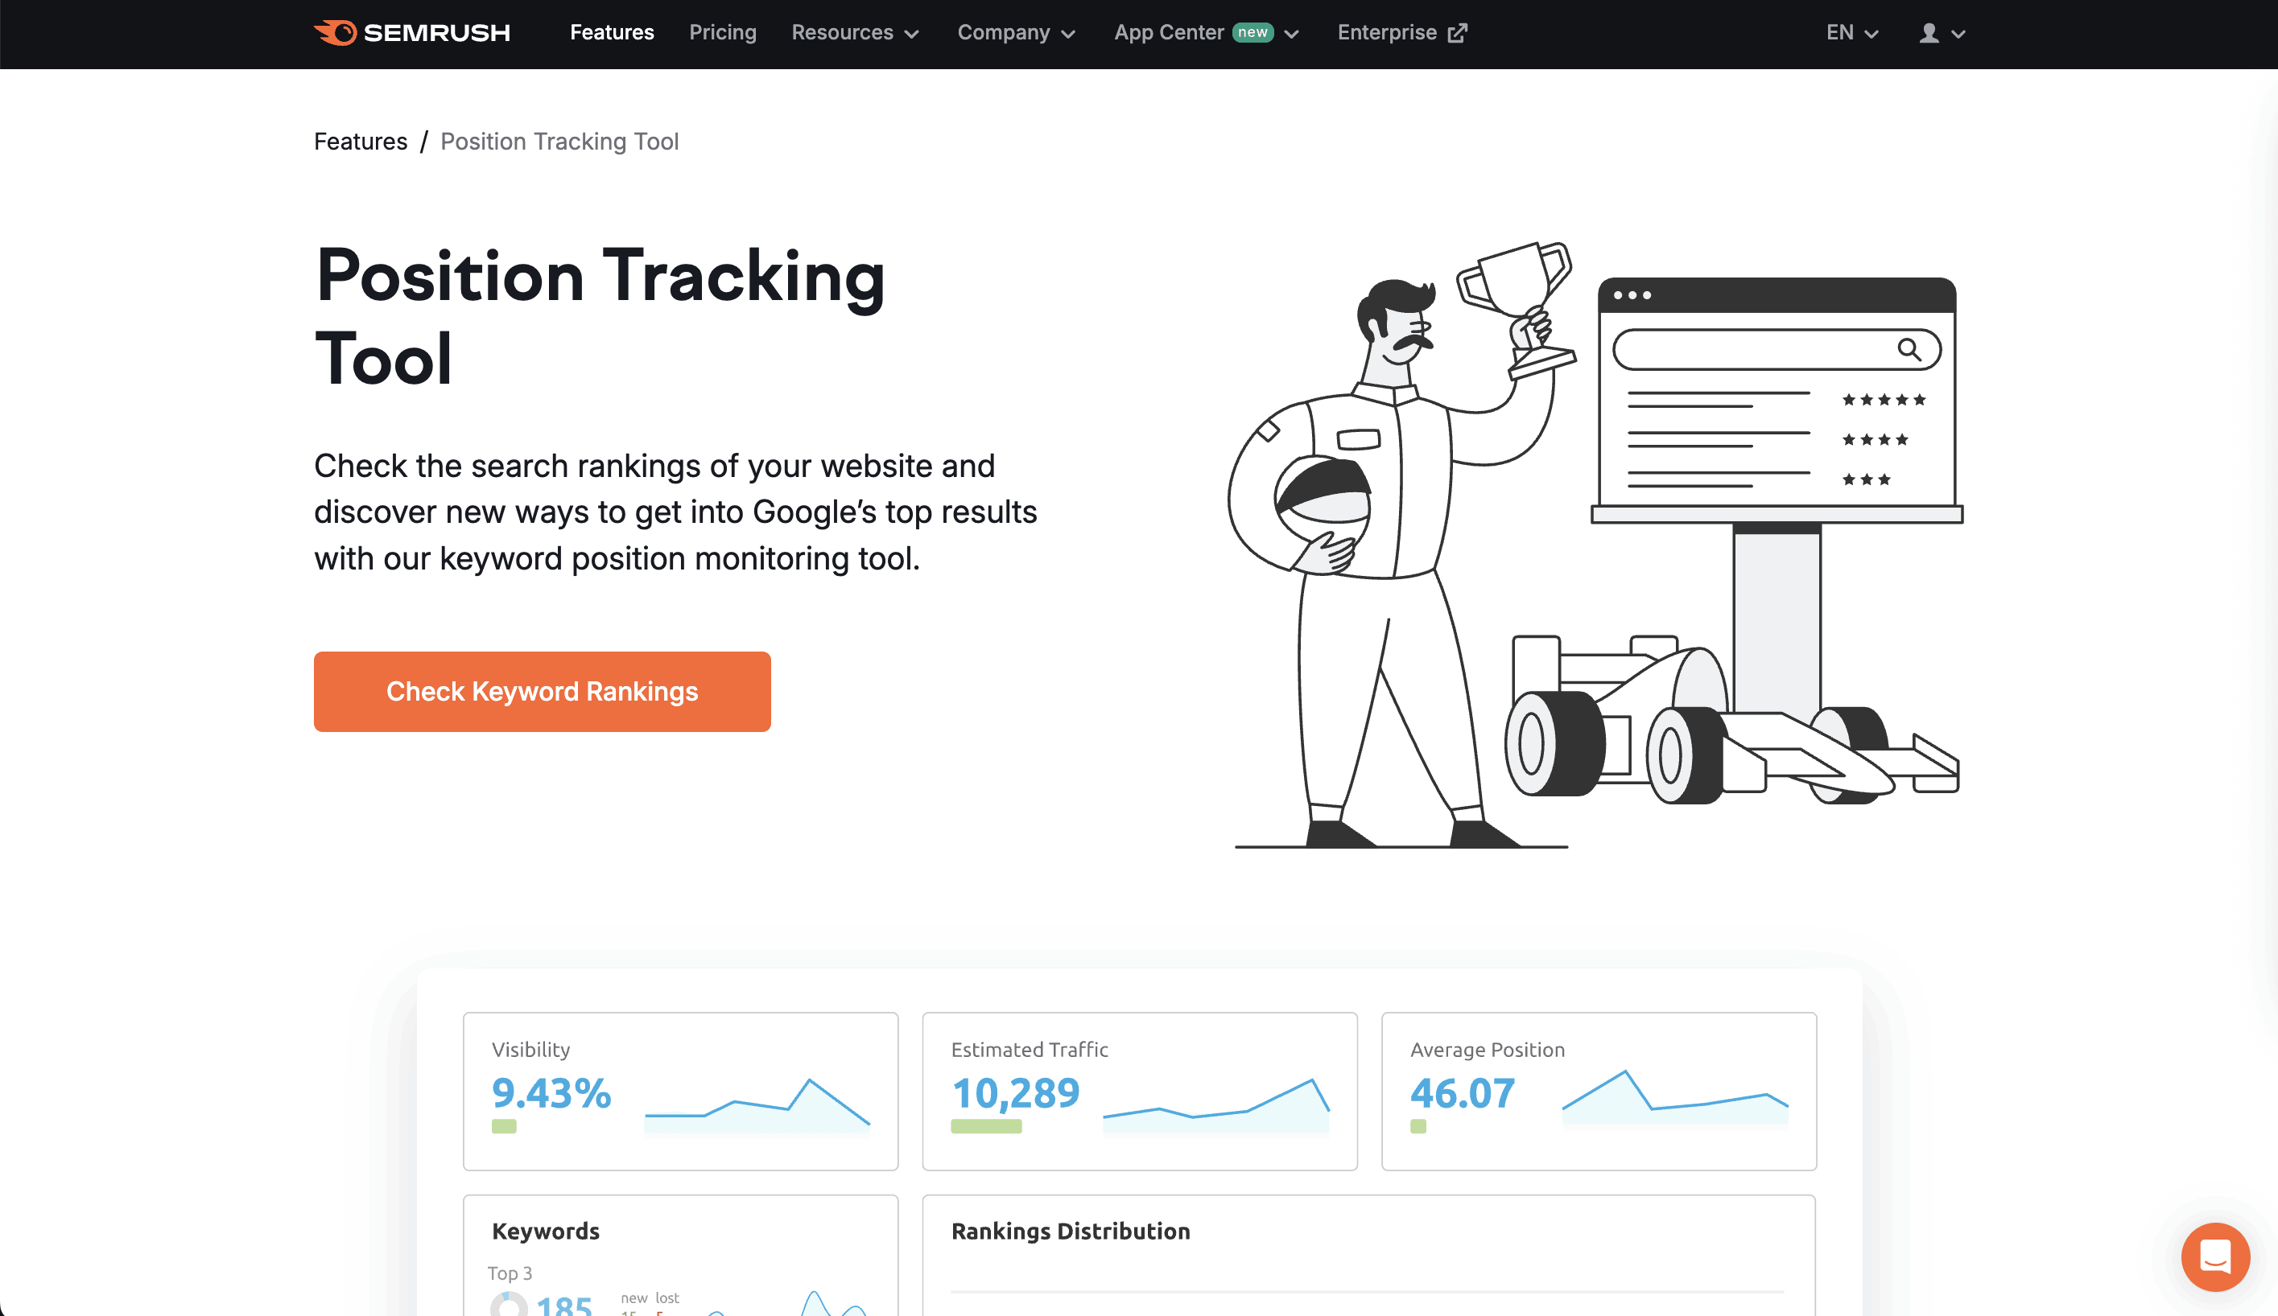Open the Features nav item
The height and width of the screenshot is (1316, 2278).
(612, 32)
